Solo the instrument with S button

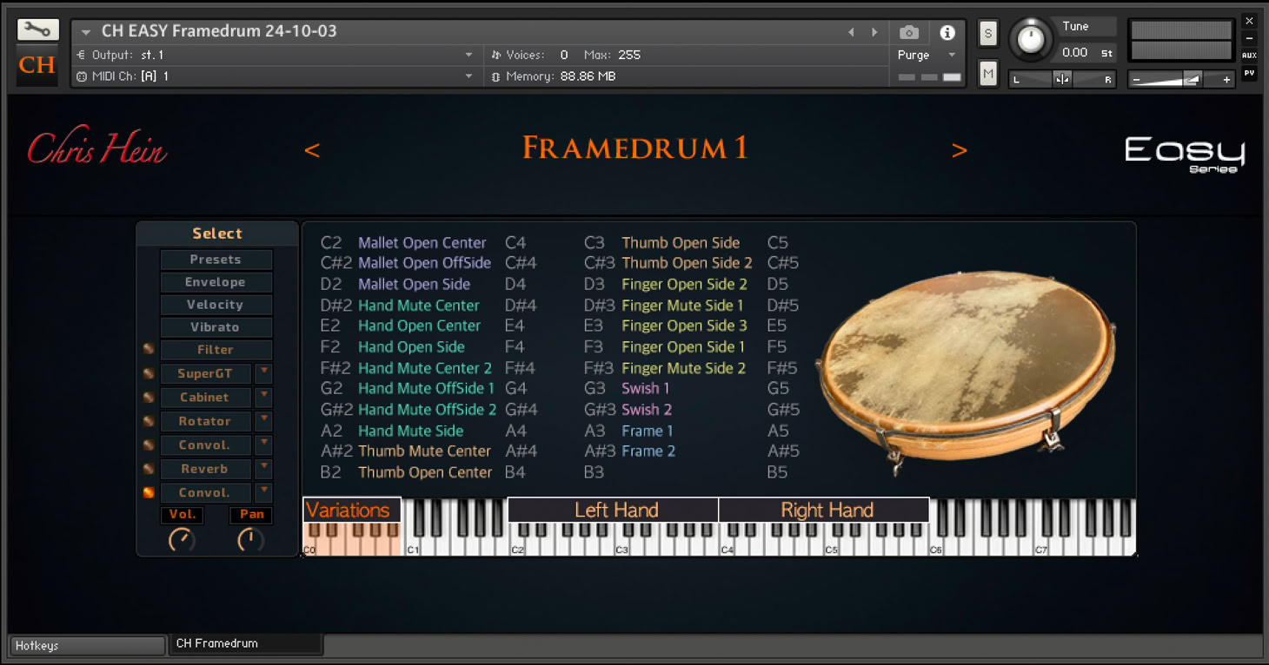pos(988,34)
